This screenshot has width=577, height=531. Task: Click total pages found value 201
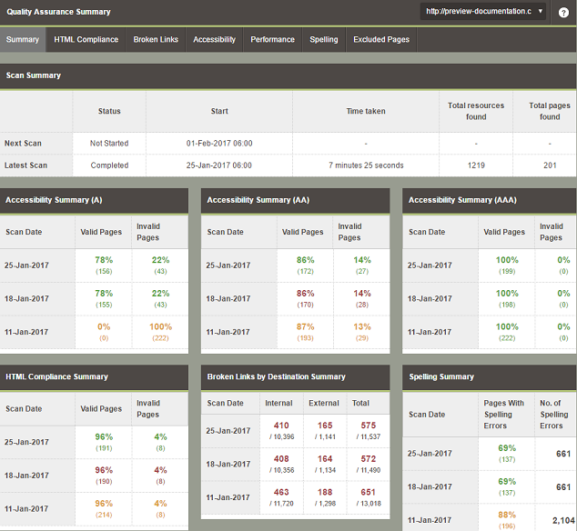tap(550, 165)
